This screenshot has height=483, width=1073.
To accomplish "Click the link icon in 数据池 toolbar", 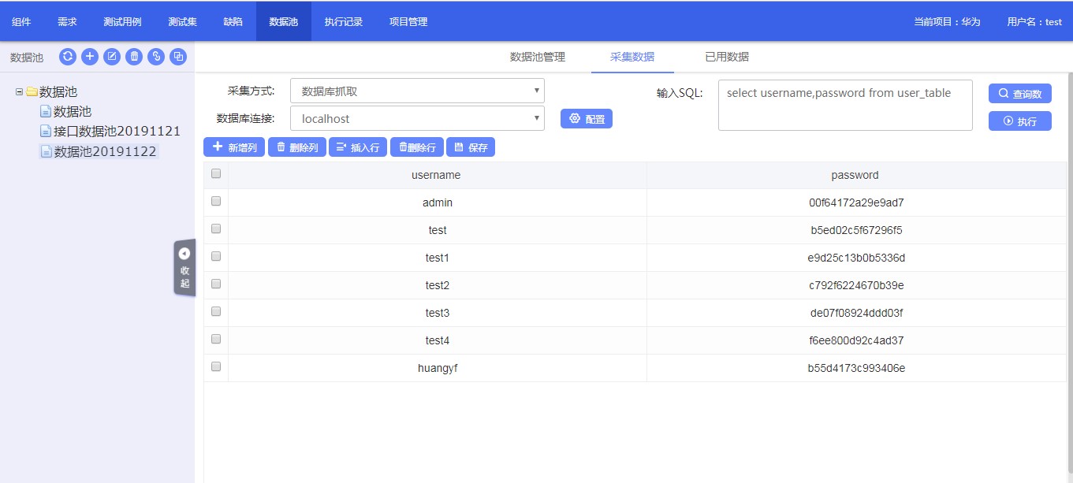I will (x=157, y=57).
